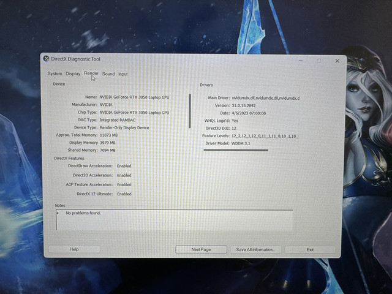
Task: Click DirectDraw Acceleration Enabled value
Action: [124, 166]
